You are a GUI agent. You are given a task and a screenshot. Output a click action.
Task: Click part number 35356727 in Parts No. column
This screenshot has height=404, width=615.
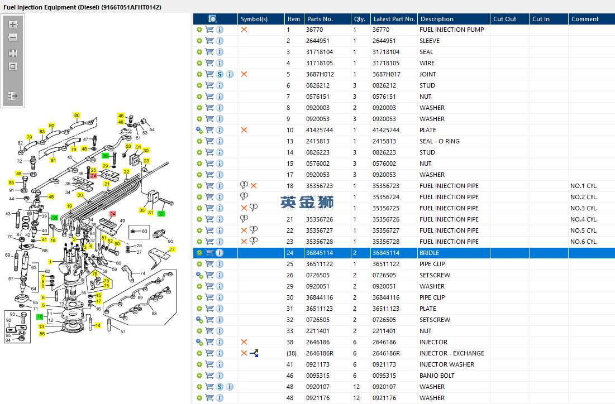coord(320,230)
